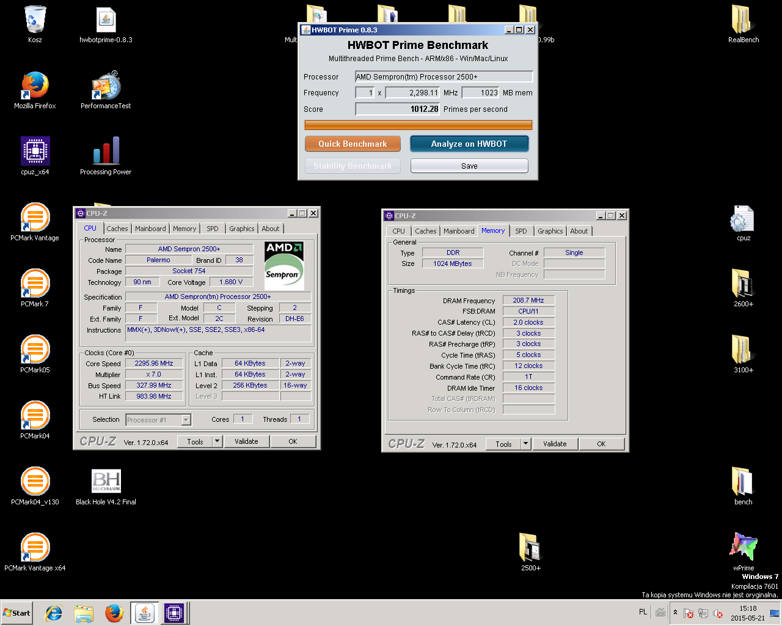This screenshot has width=782, height=626.
Task: Open SPD tab in right CPU-Z window
Action: (x=521, y=231)
